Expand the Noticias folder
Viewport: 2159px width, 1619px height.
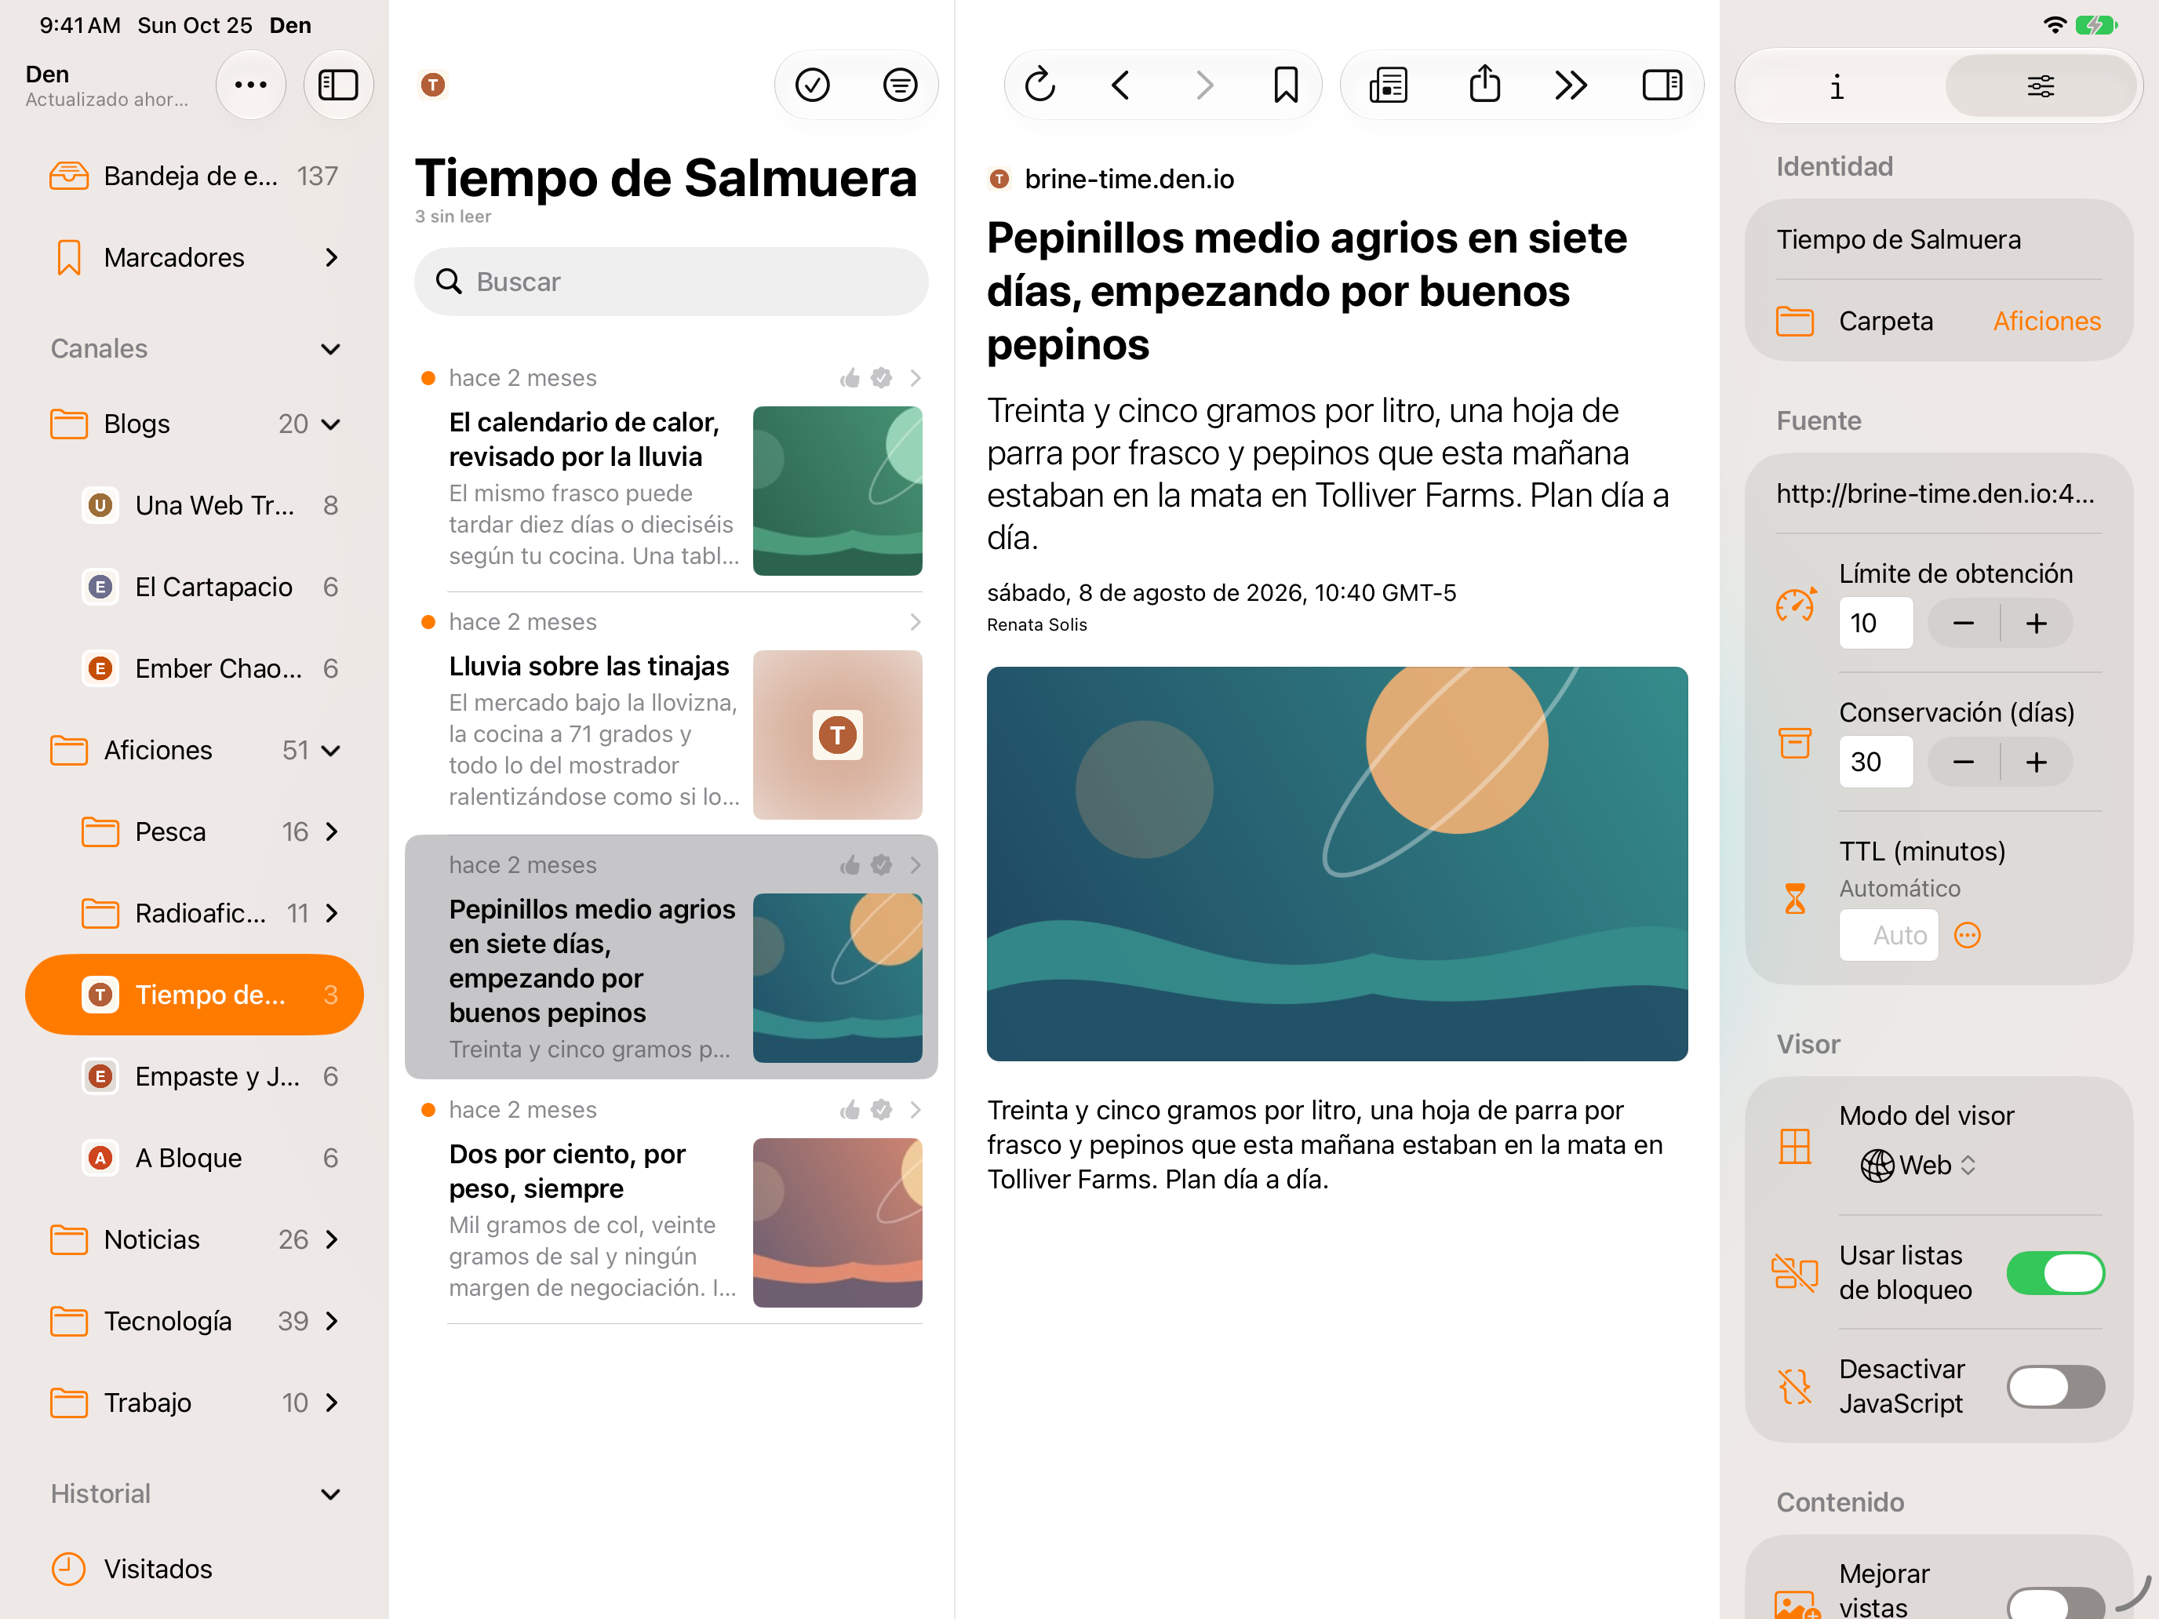pyautogui.click(x=331, y=1239)
